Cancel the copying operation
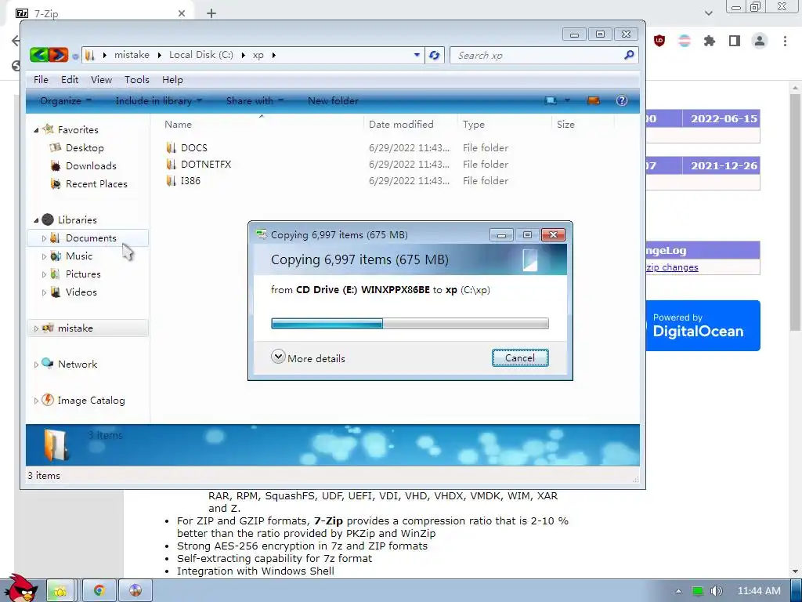Viewport: 802px width, 602px height. pos(520,357)
